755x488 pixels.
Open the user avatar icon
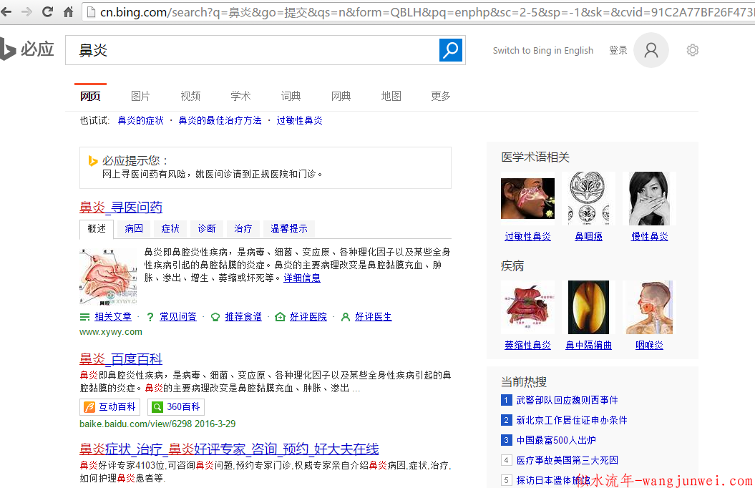(651, 50)
